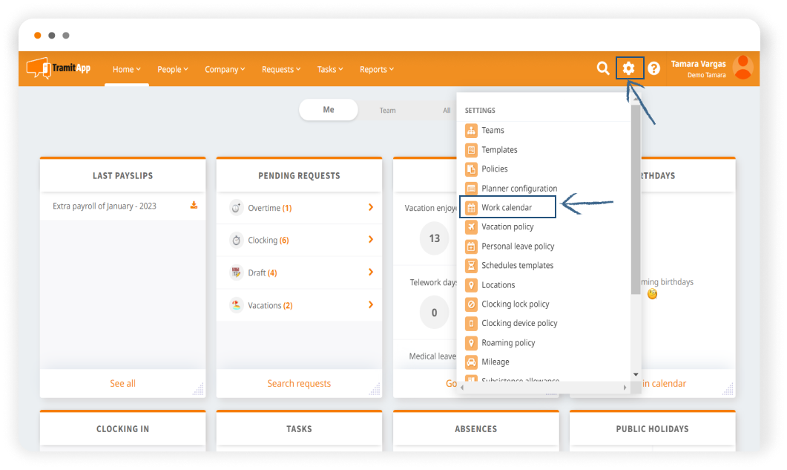Image resolution: width=787 pixels, height=470 pixels.
Task: Select Work calendar from settings
Action: pyautogui.click(x=507, y=208)
